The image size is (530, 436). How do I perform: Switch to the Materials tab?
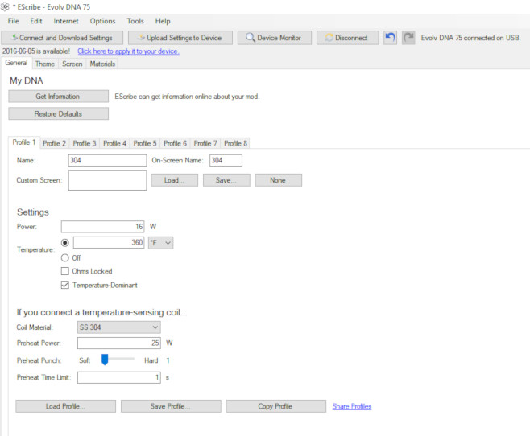[101, 64]
